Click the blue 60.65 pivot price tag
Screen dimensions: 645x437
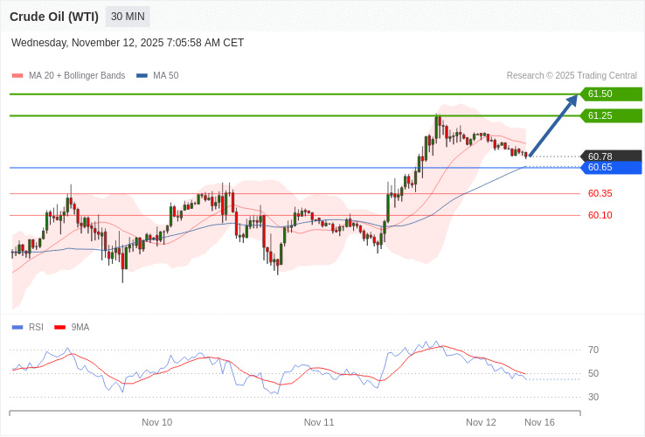[610, 167]
